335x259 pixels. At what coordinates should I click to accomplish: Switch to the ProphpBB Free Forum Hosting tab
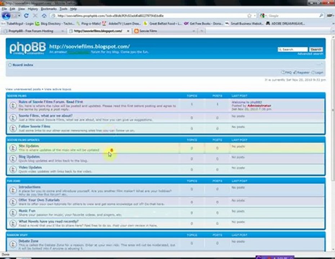(33, 31)
